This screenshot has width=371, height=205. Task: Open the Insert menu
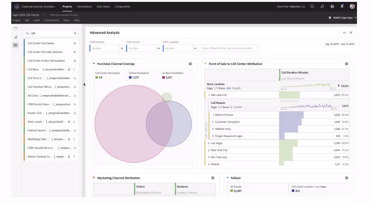click(x=36, y=20)
